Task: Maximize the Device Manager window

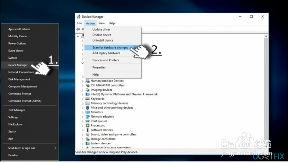Action: 251,16
